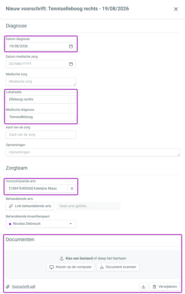Focus the Opmerkingen text area
The image size is (185, 294).
(x=93, y=152)
